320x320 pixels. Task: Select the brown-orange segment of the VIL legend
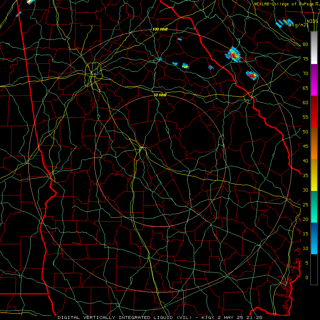tap(314, 143)
